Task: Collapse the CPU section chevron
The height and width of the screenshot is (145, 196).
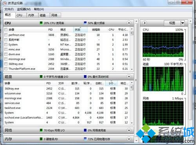Action: (129, 23)
